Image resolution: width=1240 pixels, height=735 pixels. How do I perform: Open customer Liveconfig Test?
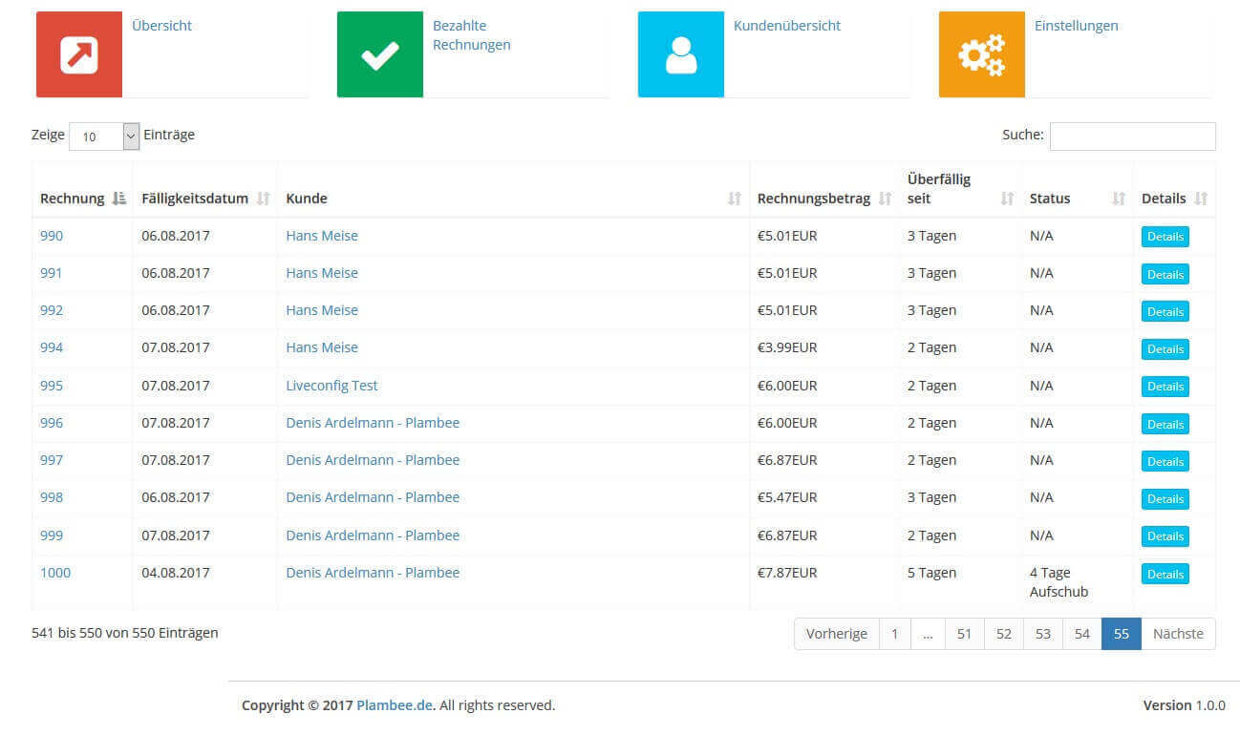[x=331, y=386]
